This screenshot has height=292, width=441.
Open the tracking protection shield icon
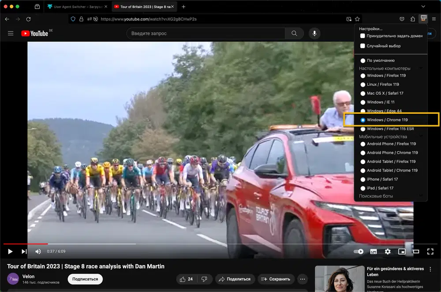coord(73,19)
